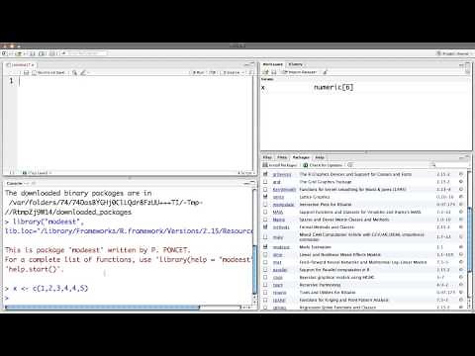Load workspace using the folder icon

(266, 72)
